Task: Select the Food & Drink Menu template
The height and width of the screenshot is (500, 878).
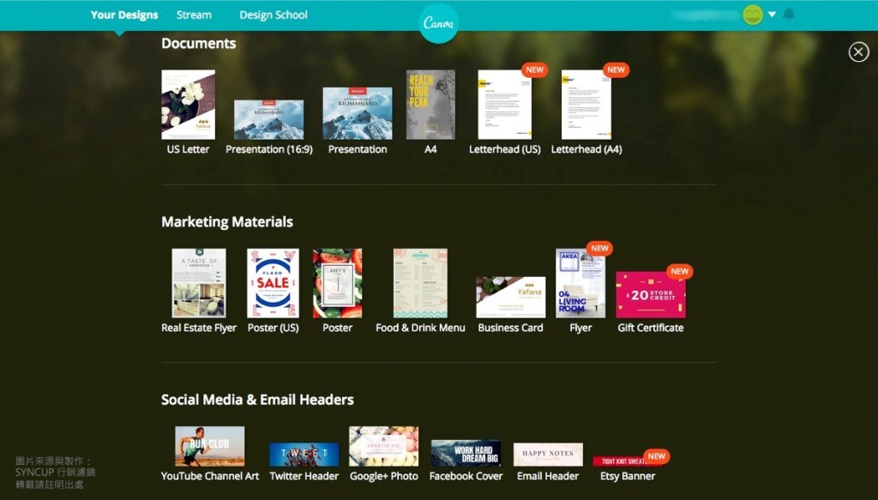Action: (420, 283)
